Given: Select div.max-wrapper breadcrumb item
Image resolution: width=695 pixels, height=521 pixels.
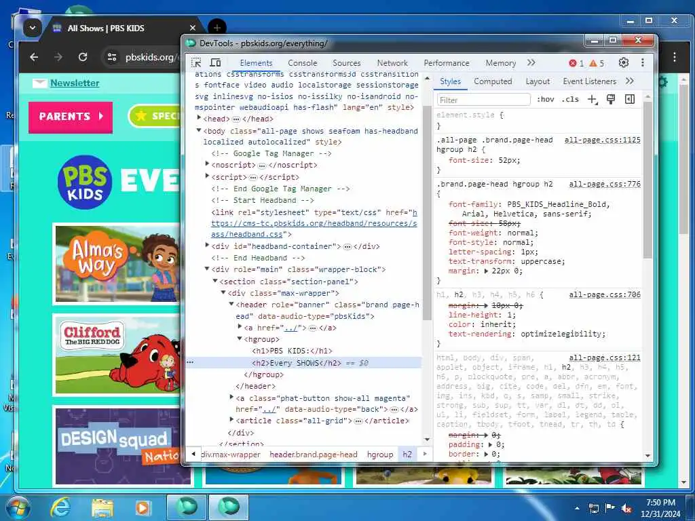Looking at the screenshot, I should pyautogui.click(x=231, y=455).
